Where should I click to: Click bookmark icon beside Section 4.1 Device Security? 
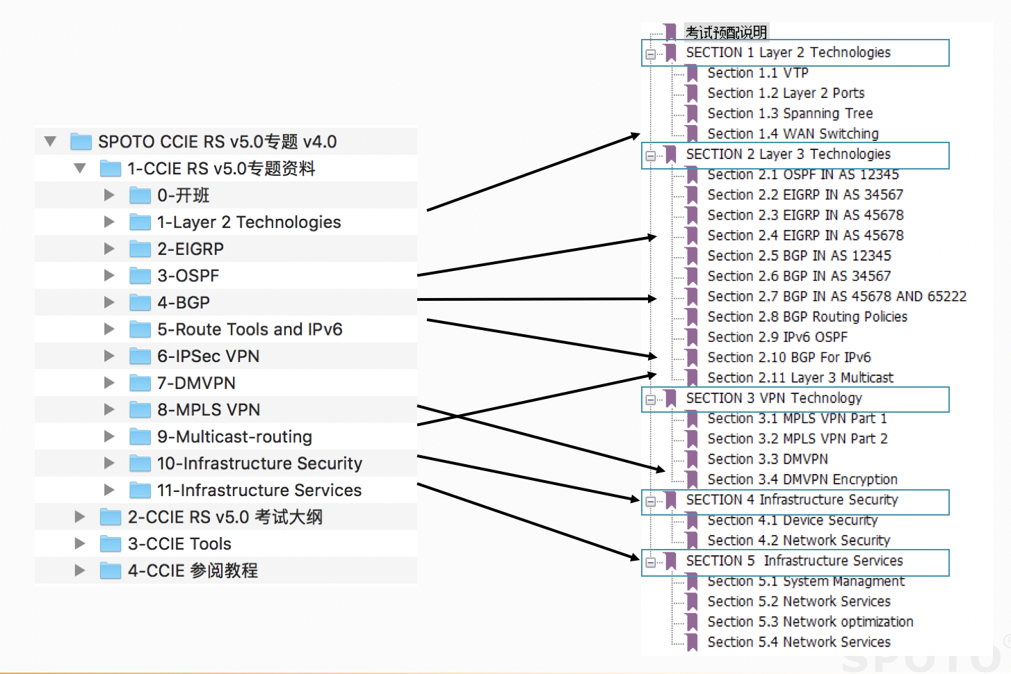click(692, 521)
